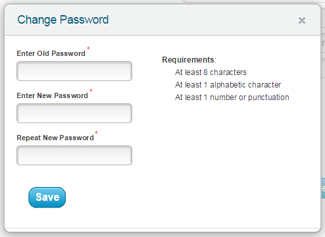The height and width of the screenshot is (237, 325).
Task: Click the Enter Old Password label
Action: 51,53
